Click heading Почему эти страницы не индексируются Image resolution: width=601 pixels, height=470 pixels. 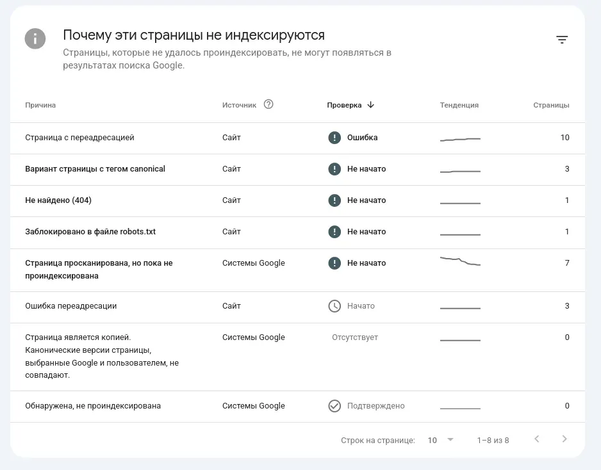(193, 35)
